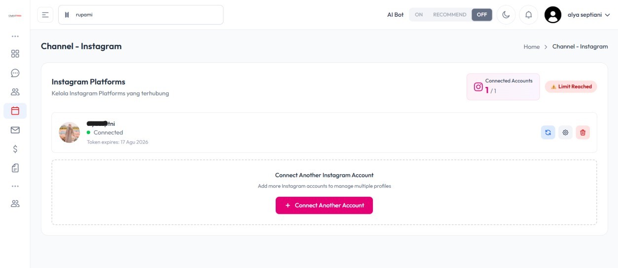This screenshot has width=618, height=268.
Task: Click the connected account profile picture
Action: coord(70,132)
